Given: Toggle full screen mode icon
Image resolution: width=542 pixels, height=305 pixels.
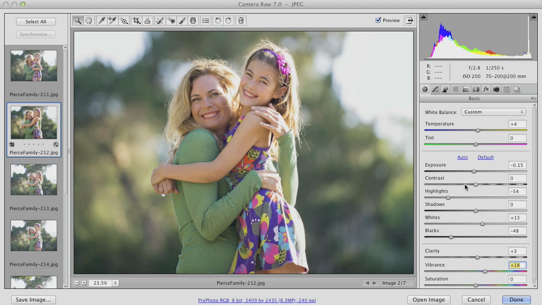Looking at the screenshot, I should coord(409,20).
